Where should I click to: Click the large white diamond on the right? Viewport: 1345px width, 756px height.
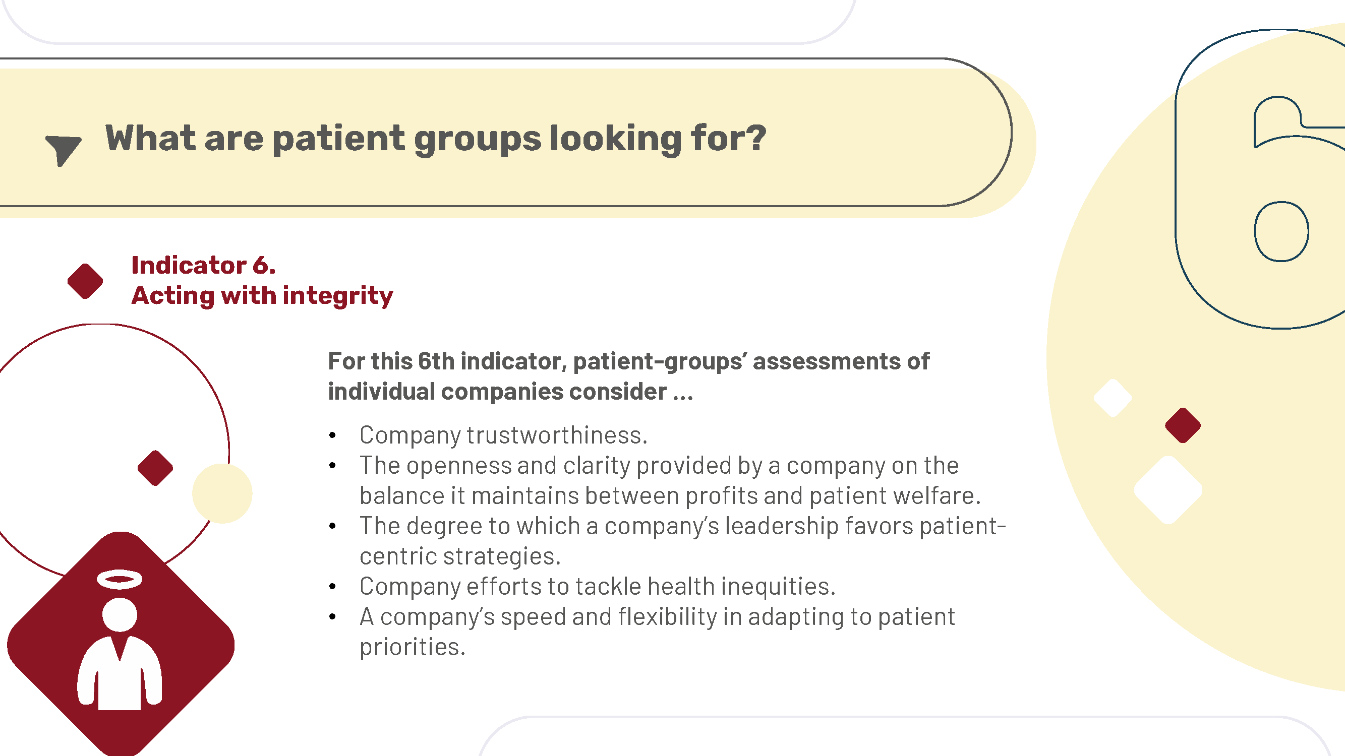coord(1168,490)
